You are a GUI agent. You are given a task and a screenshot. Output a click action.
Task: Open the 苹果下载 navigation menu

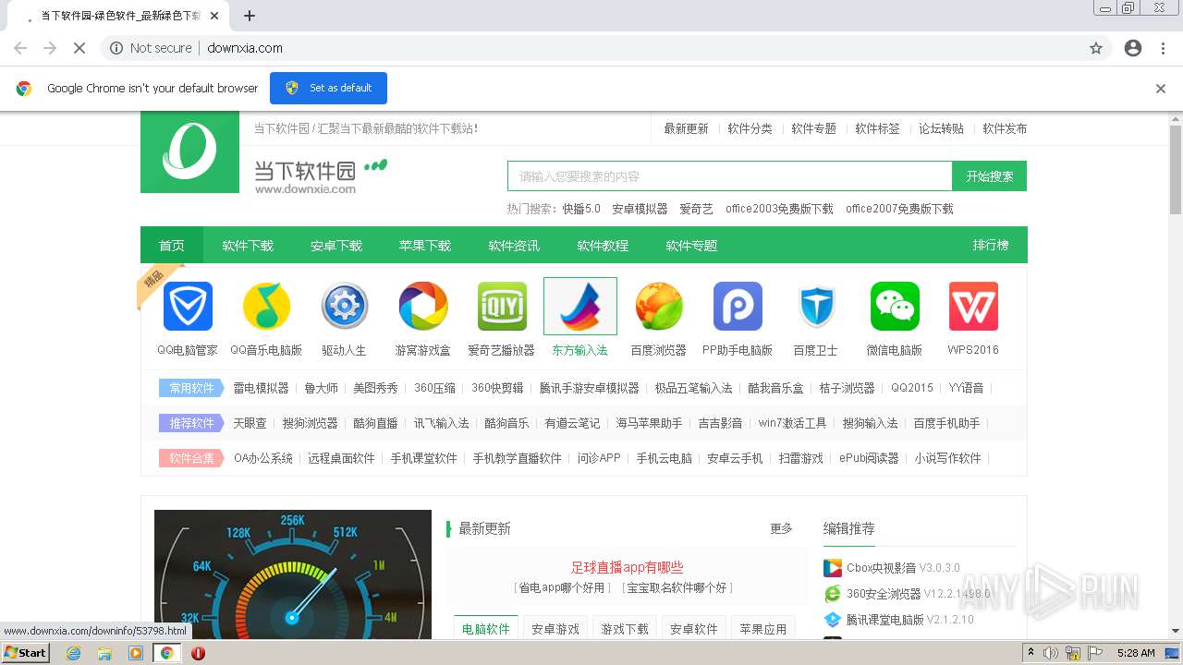coord(425,246)
